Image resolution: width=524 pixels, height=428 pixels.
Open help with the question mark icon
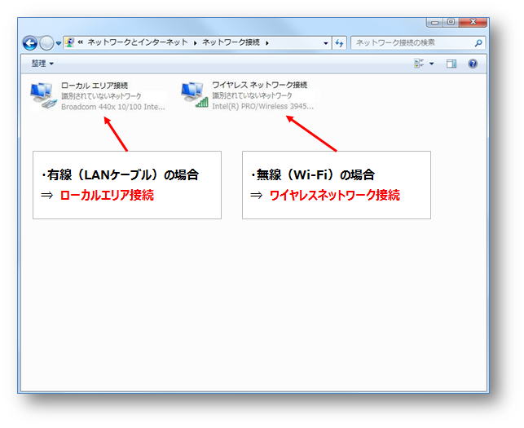(x=473, y=64)
